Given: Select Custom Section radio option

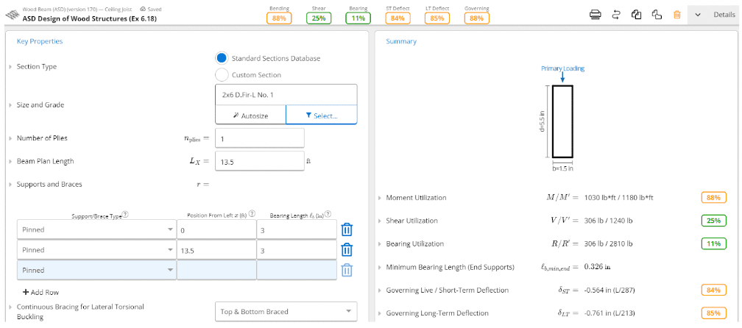Looking at the screenshot, I should coord(222,75).
